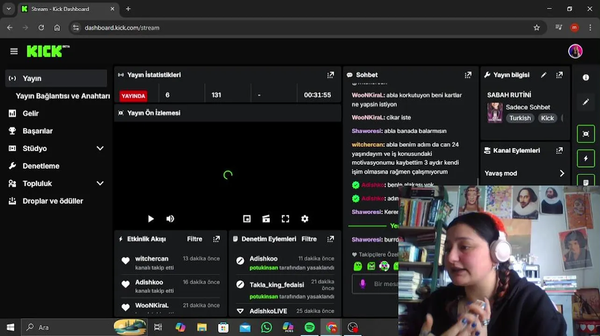Open WhatsApp from the taskbar
This screenshot has width=600, height=336.
pyautogui.click(x=266, y=327)
